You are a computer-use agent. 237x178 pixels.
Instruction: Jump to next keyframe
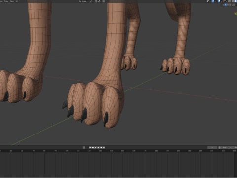pos(101,147)
